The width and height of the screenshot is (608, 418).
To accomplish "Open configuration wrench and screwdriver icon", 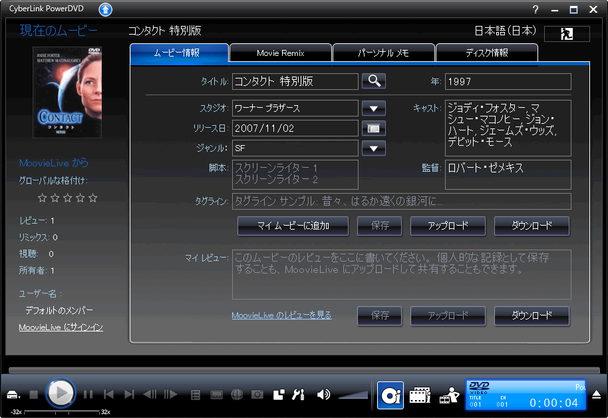I will tap(298, 395).
